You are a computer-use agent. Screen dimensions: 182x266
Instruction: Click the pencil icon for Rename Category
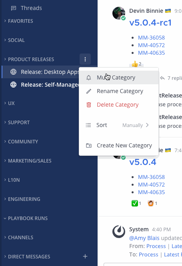[89, 91]
